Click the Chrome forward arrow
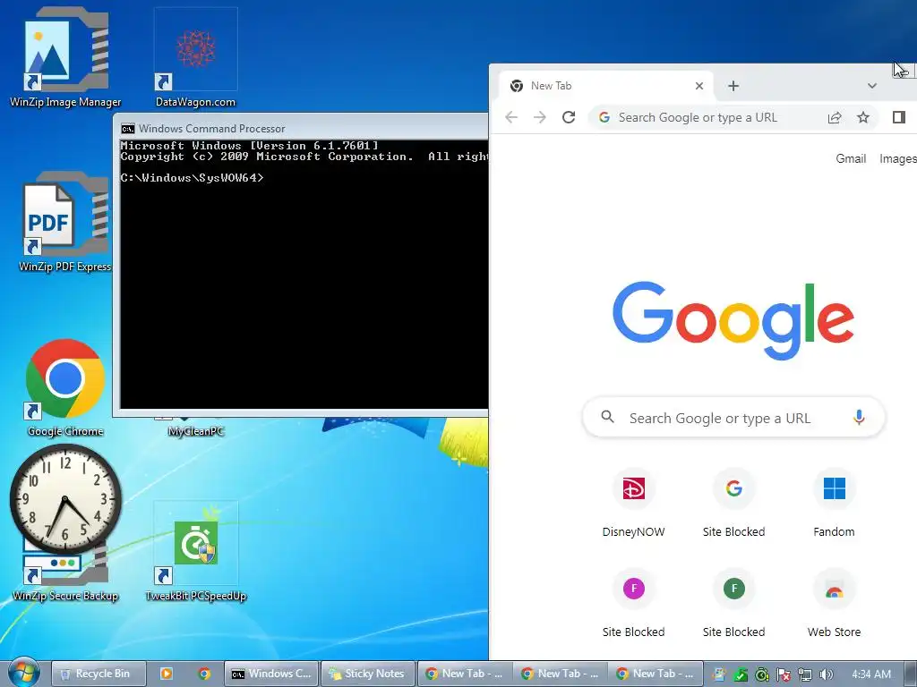Image resolution: width=917 pixels, height=687 pixels. coord(540,117)
